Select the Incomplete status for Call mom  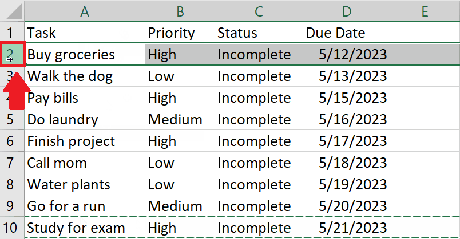pos(259,163)
